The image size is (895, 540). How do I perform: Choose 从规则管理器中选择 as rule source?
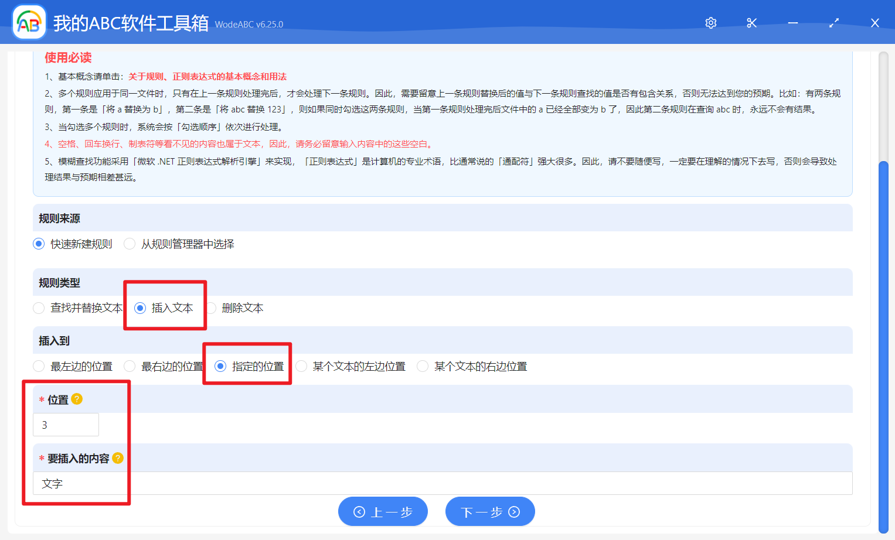click(x=129, y=244)
